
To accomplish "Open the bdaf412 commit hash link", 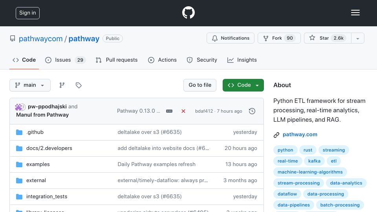I will coord(204,111).
